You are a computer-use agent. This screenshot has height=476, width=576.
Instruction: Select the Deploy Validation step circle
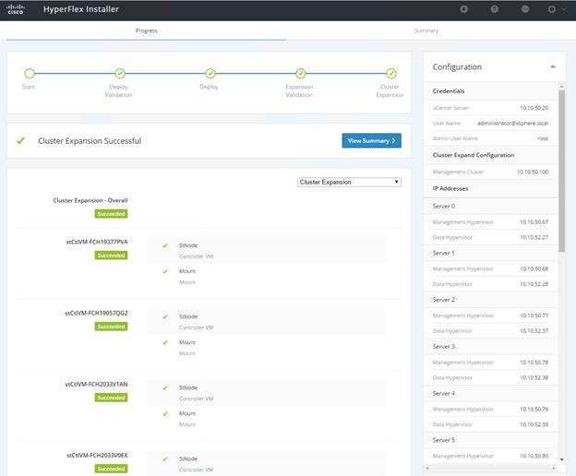120,74
